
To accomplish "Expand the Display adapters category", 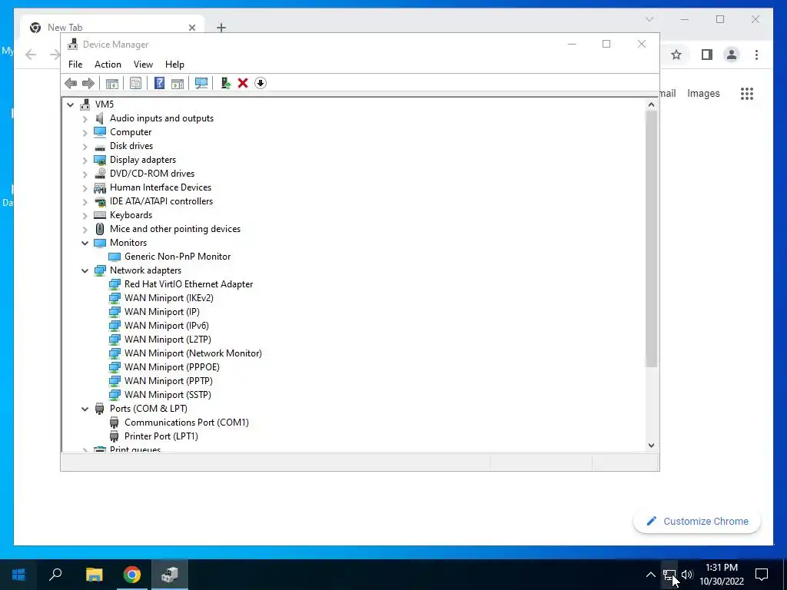I will 85,160.
